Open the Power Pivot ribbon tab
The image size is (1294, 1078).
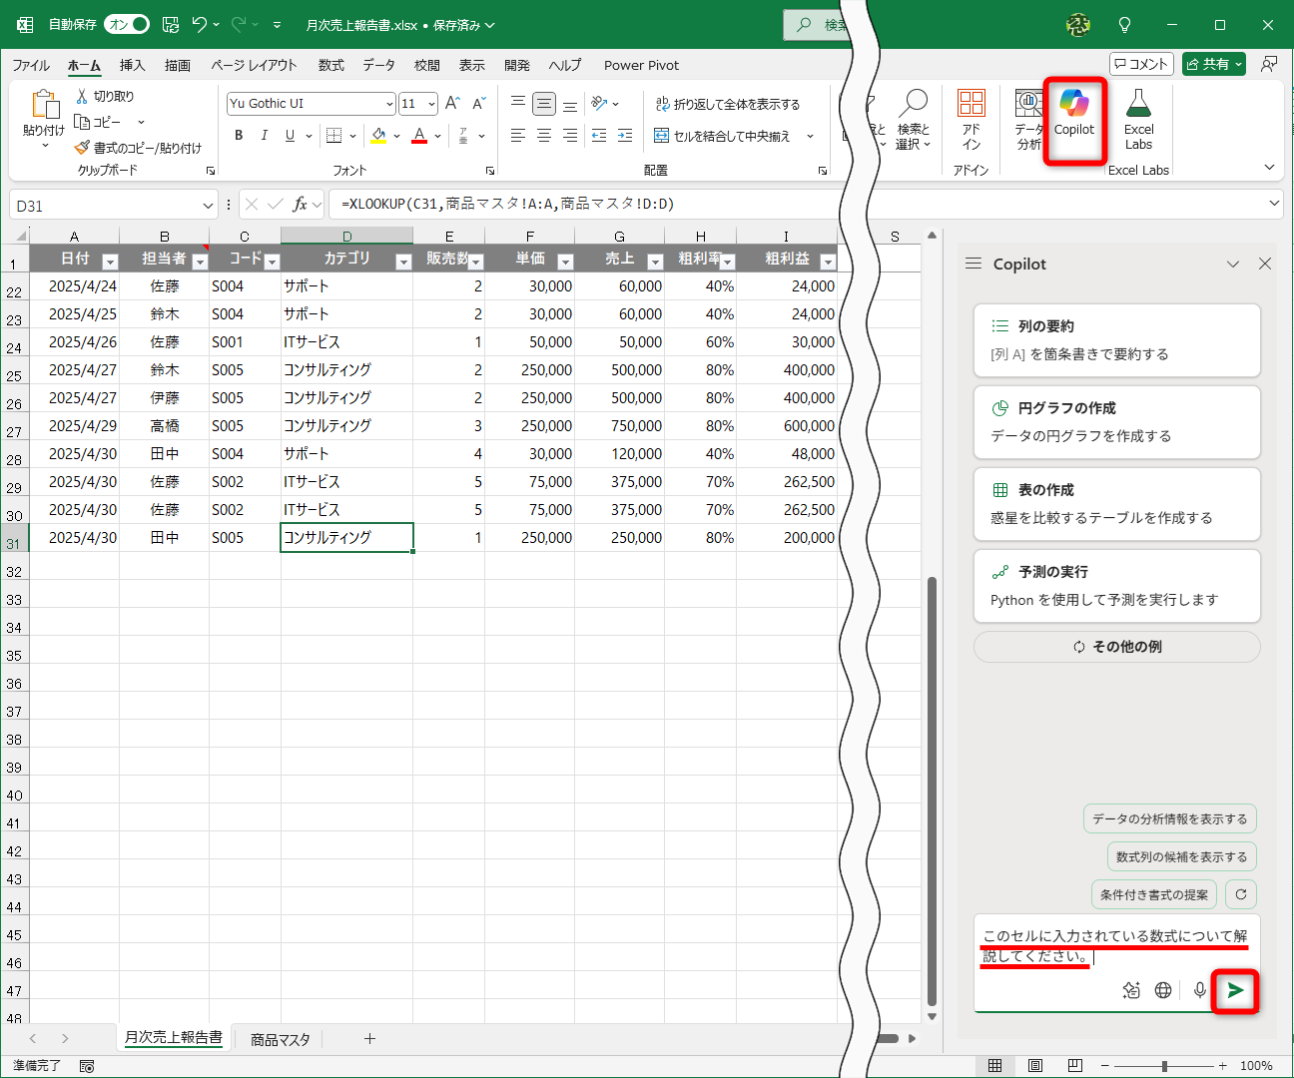[641, 65]
